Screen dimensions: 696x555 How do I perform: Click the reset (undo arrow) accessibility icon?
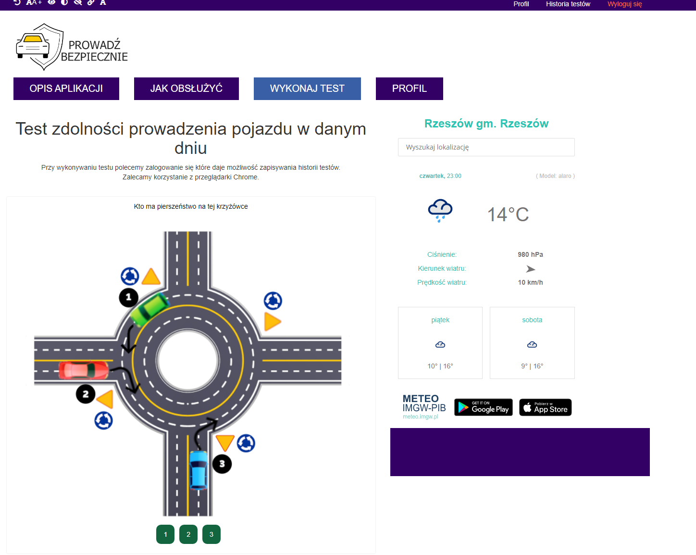[17, 2]
